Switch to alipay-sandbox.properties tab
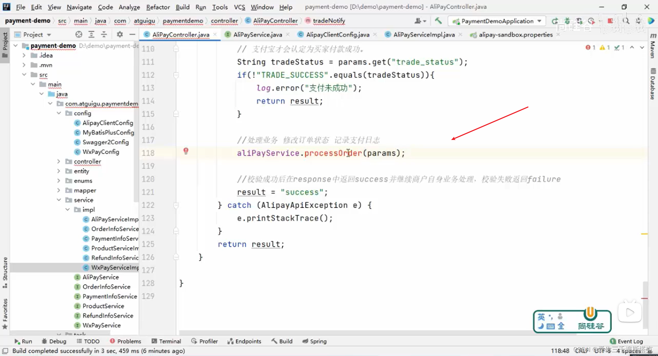The width and height of the screenshot is (658, 356). [x=515, y=34]
